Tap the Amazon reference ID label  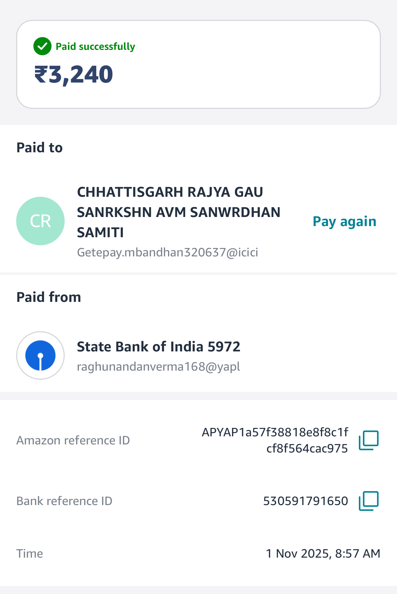73,440
